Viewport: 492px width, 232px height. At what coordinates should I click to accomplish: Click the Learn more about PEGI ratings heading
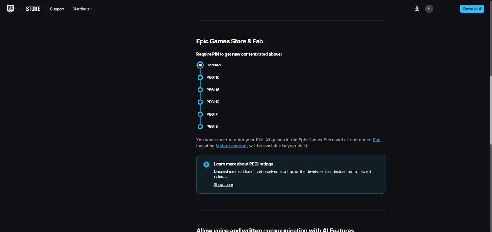[x=244, y=164]
